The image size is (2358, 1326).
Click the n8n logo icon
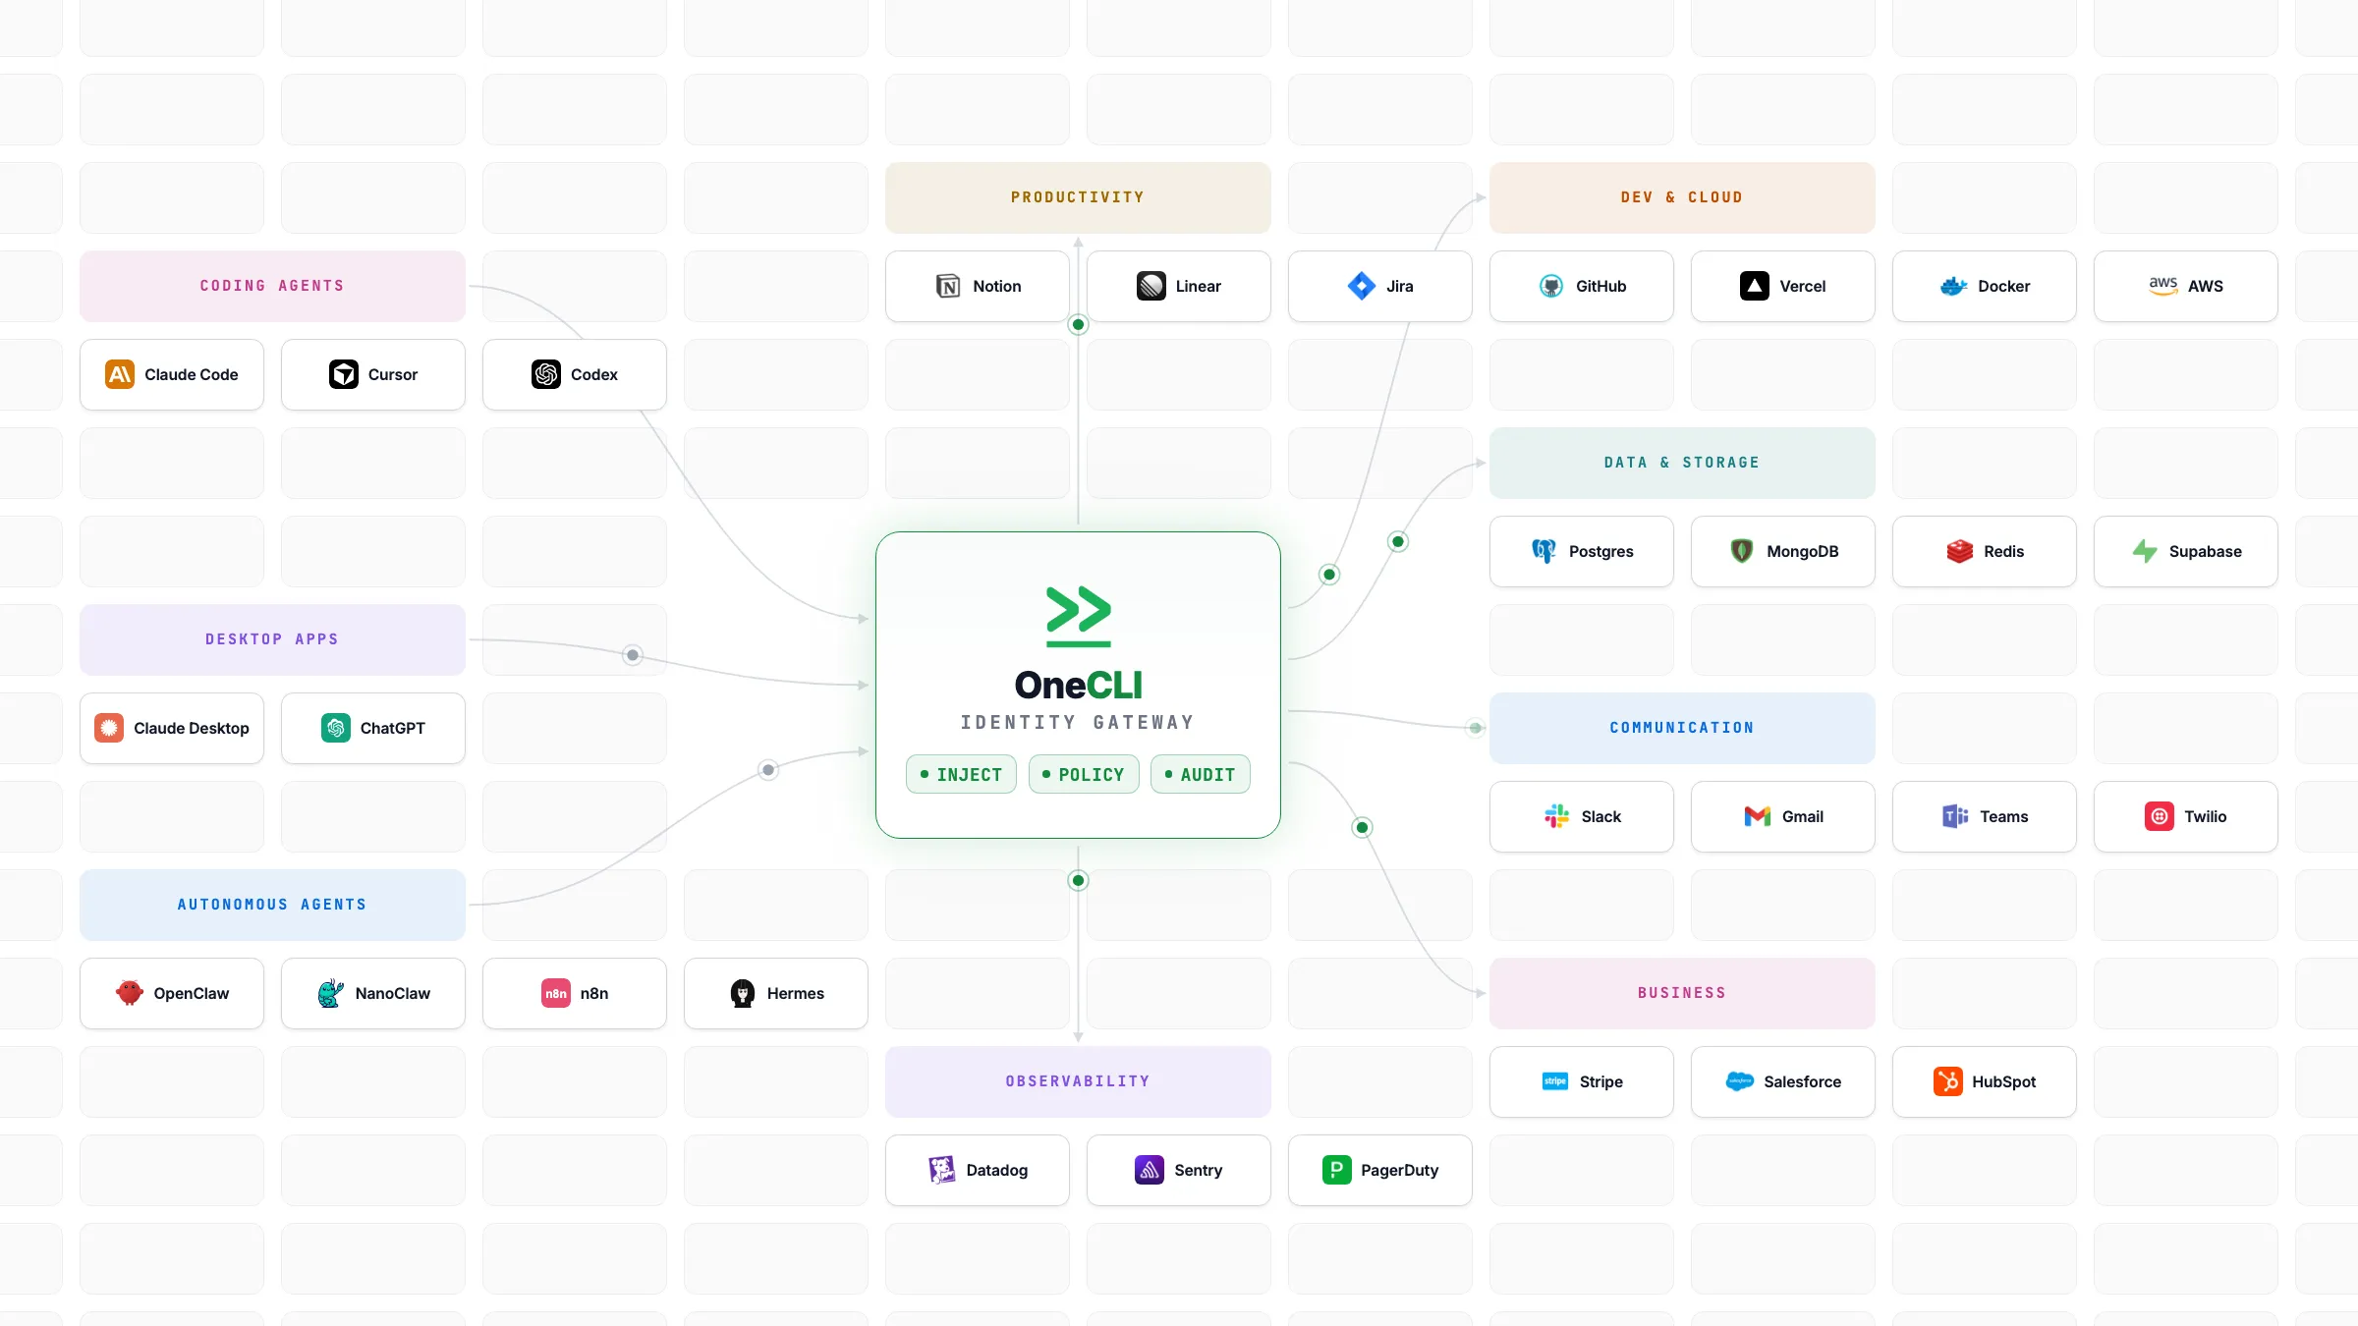click(x=556, y=993)
